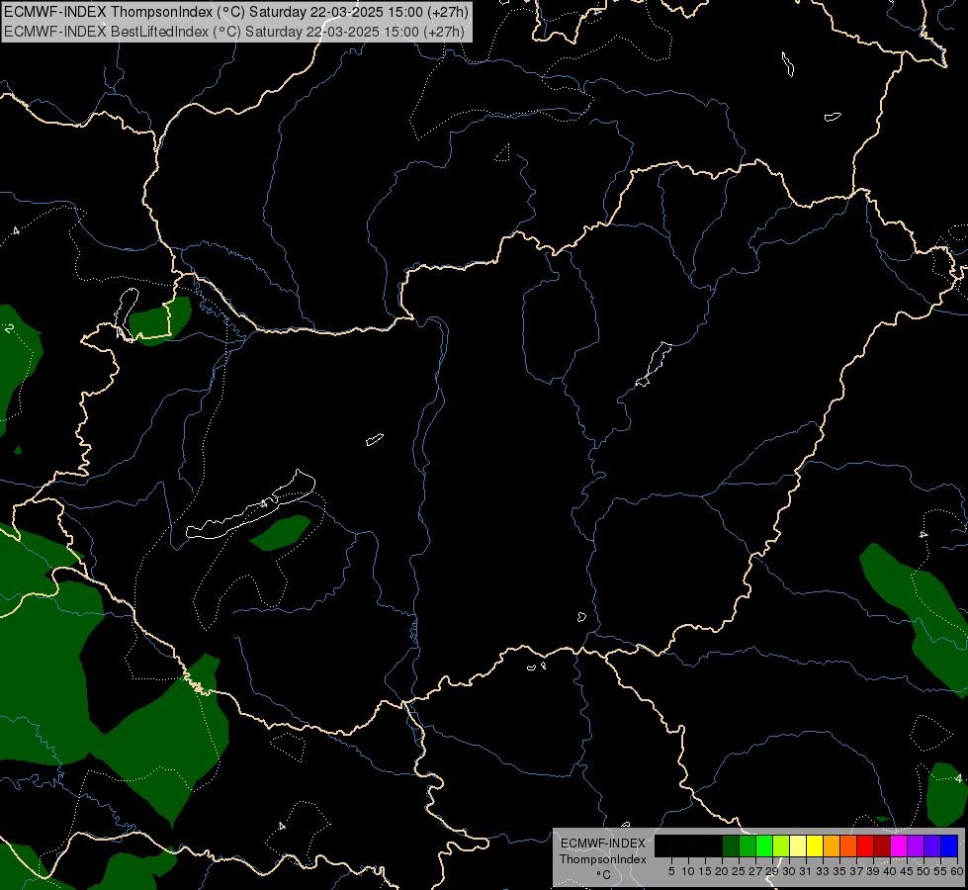This screenshot has height=890, width=968.
Task: Click the legend tick value 37
Action: (x=857, y=871)
